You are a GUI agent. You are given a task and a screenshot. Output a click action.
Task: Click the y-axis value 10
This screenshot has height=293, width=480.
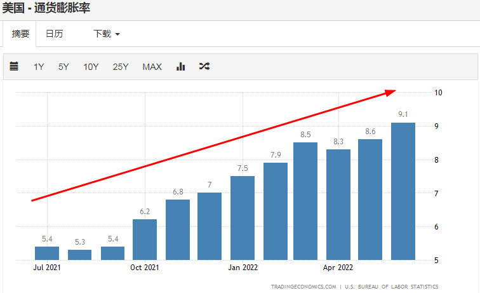click(438, 93)
